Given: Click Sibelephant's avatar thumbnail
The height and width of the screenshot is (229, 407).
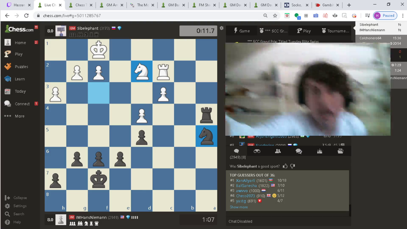Looking at the screenshot, I should pos(61,31).
